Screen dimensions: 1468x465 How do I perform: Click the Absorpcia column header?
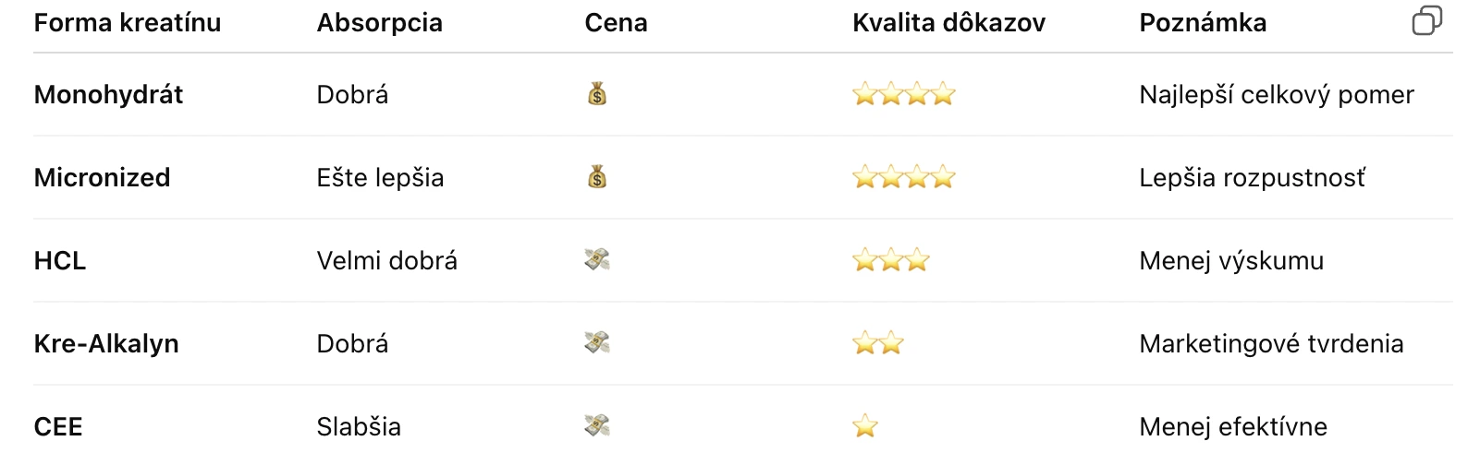(379, 23)
